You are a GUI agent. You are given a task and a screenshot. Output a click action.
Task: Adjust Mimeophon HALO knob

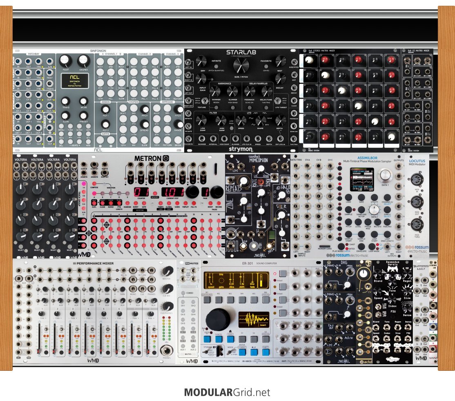[281, 196]
